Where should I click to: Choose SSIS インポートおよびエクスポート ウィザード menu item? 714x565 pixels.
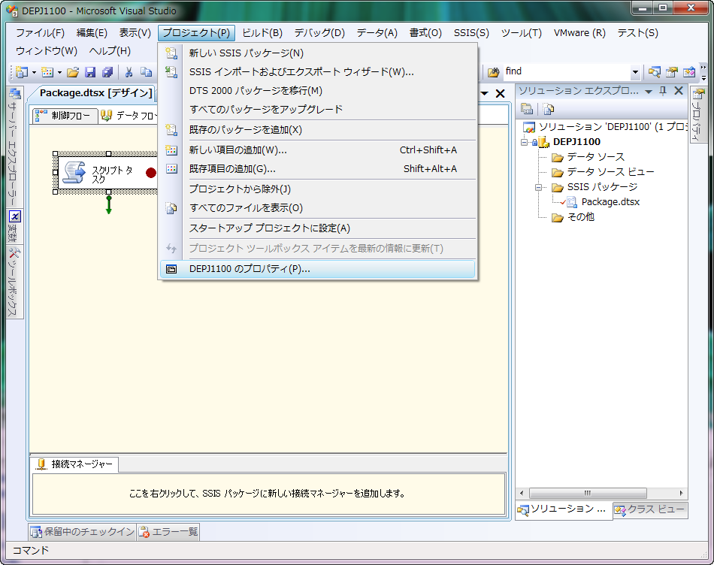(317, 72)
